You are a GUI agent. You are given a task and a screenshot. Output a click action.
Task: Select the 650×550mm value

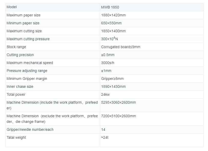pos(111,23)
